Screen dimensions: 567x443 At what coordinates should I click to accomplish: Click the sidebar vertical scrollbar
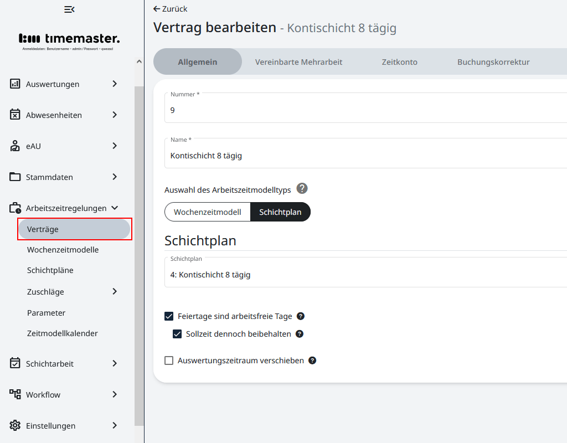point(139,249)
